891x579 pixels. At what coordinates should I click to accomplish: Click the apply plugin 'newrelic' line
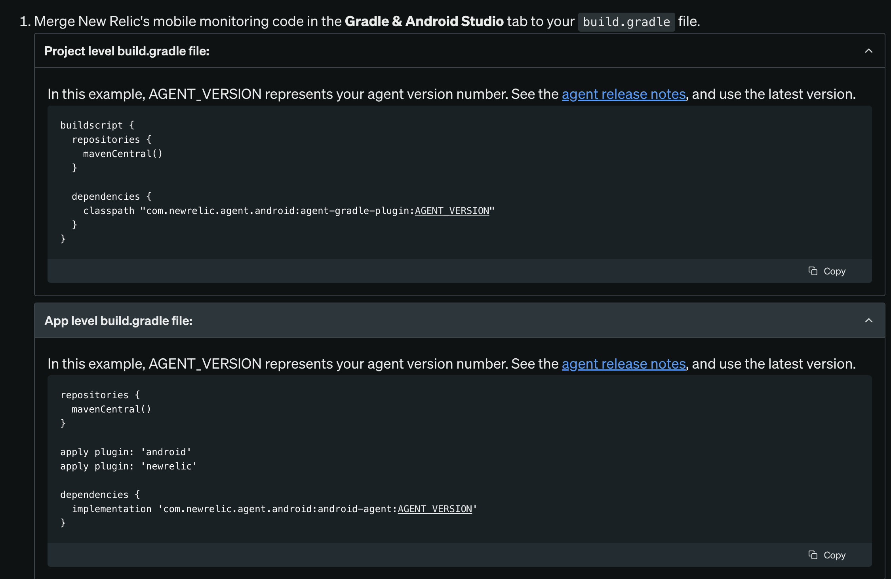click(x=128, y=466)
